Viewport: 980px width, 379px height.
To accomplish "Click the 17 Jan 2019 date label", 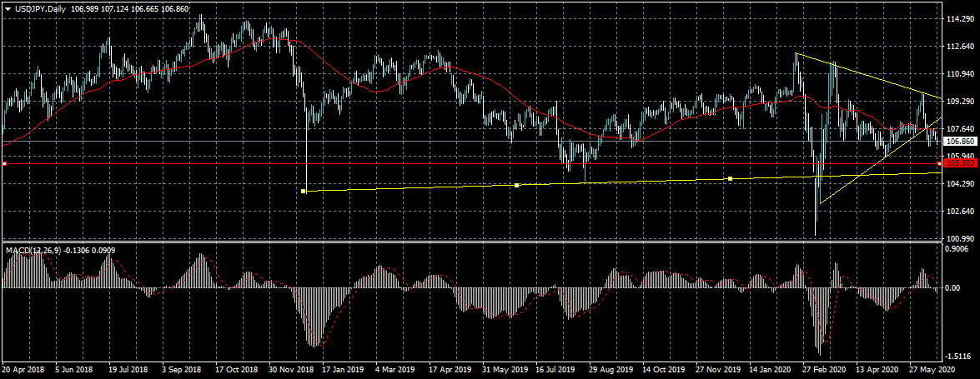I will pos(343,370).
